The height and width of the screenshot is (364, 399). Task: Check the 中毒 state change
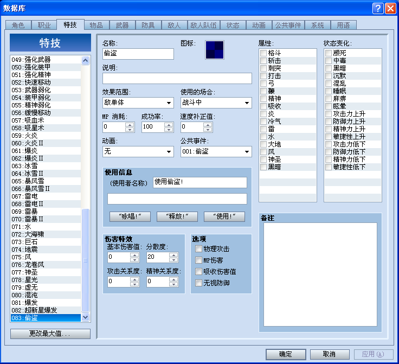pos(329,61)
